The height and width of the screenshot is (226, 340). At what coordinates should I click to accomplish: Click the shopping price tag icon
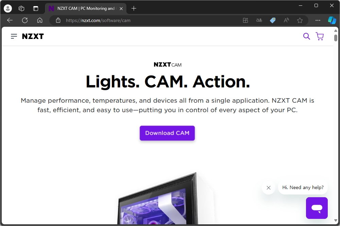(273, 20)
